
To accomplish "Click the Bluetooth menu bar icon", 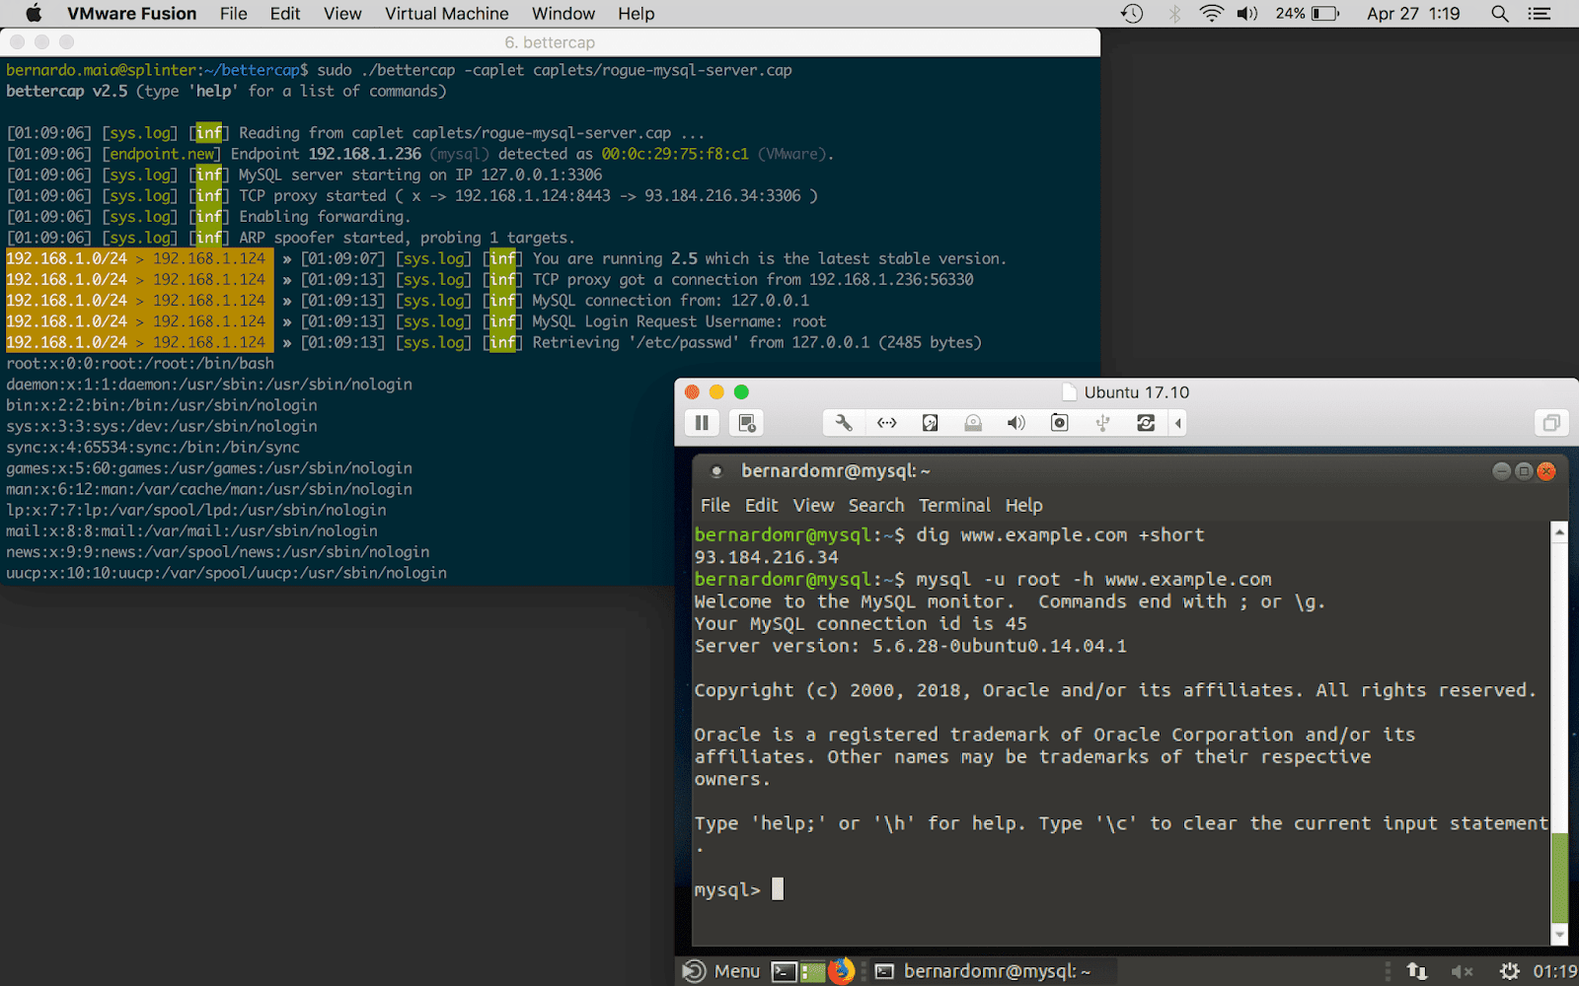I will (x=1174, y=14).
